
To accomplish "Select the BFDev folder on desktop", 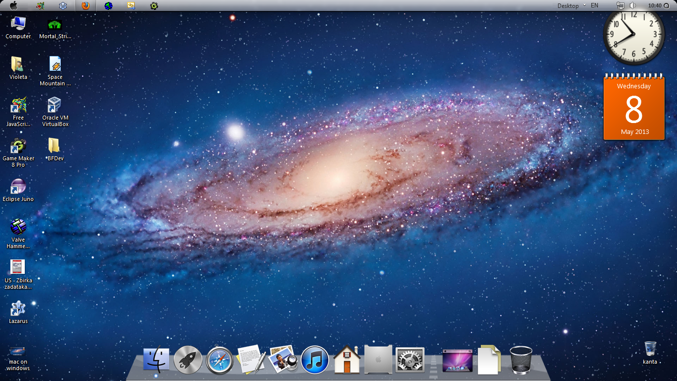I will click(x=55, y=149).
